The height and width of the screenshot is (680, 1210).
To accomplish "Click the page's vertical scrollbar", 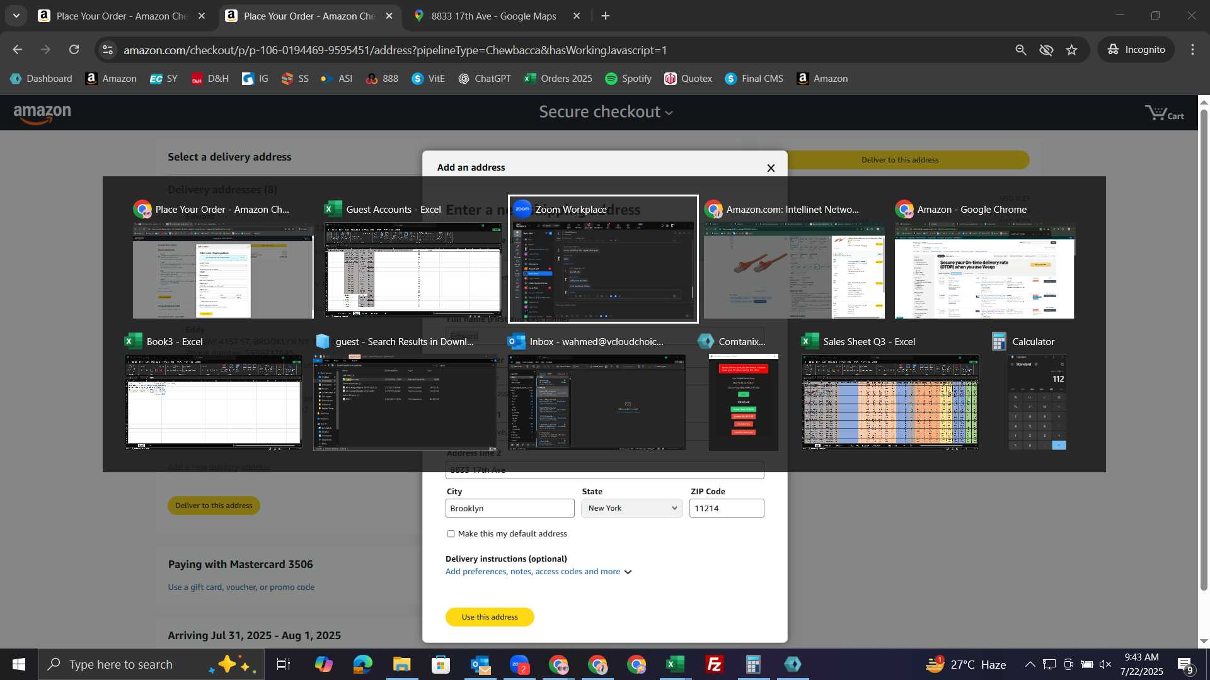I will tap(1204, 349).
